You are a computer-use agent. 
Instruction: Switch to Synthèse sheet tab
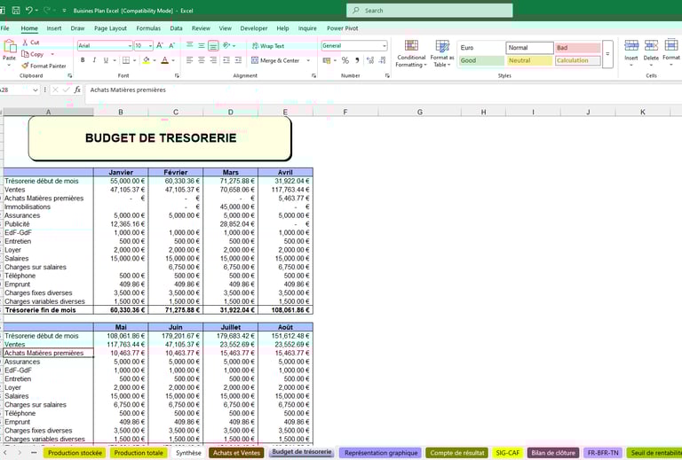(x=188, y=453)
